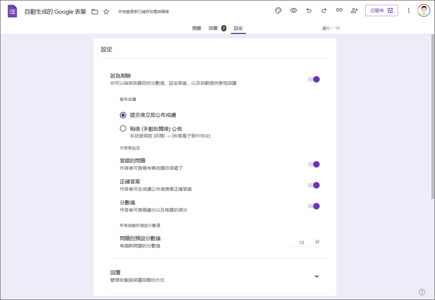The image size is (435, 300).
Task: Disable the 答錯的問題 toggle
Action: point(314,164)
